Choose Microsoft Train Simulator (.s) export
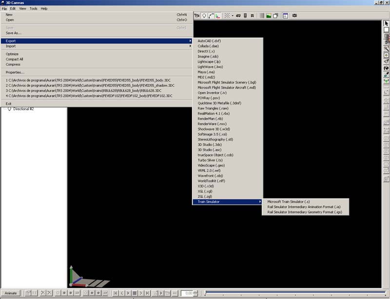Viewport: 390px width, 299px height. (289, 201)
